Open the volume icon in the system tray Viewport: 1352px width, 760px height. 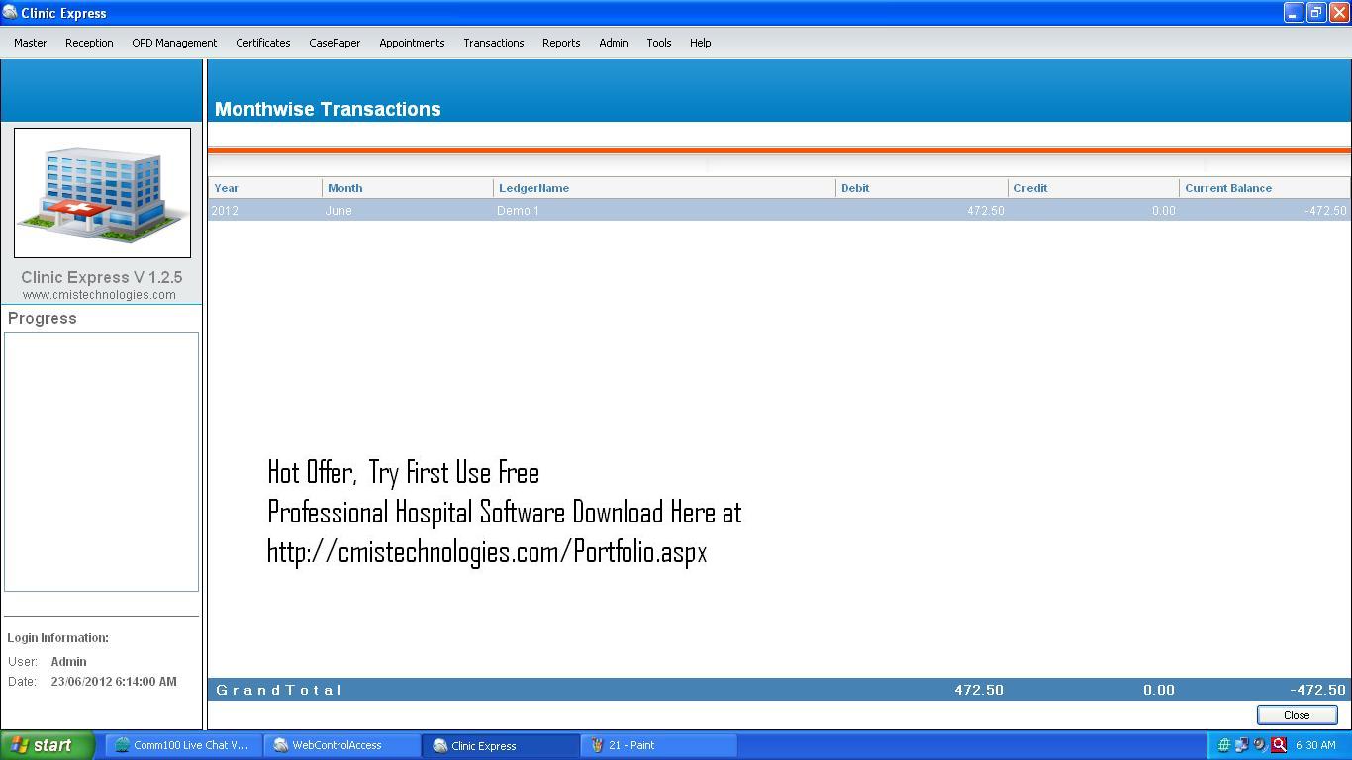point(1259,744)
